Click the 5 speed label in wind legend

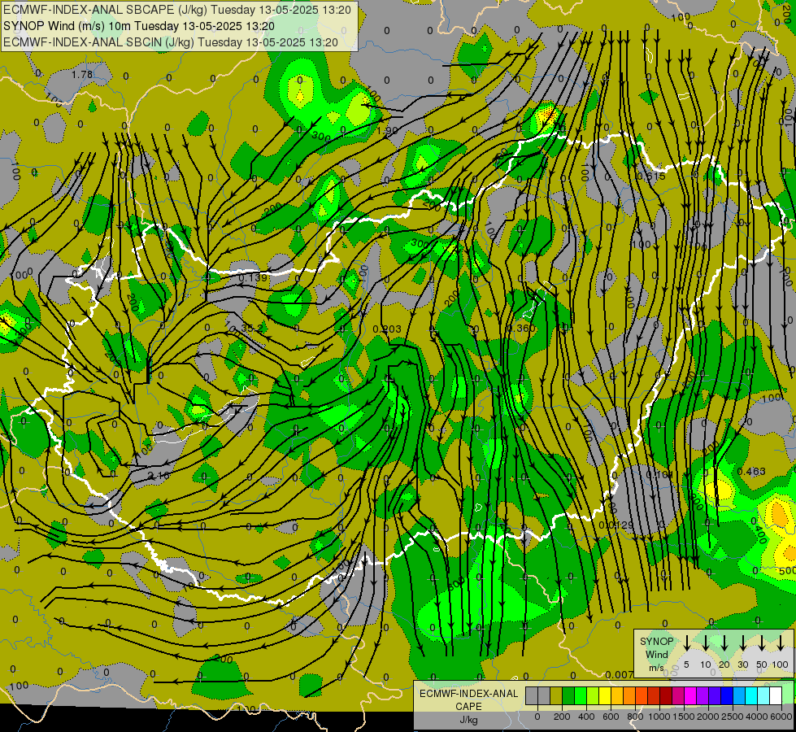pyautogui.click(x=686, y=664)
